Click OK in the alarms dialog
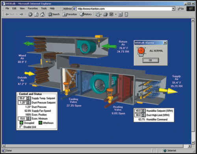The width and height of the screenshot is (197, 154). click(151, 60)
